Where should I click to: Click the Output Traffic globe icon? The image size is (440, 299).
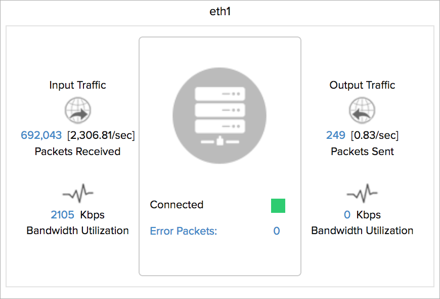pyautogui.click(x=362, y=110)
